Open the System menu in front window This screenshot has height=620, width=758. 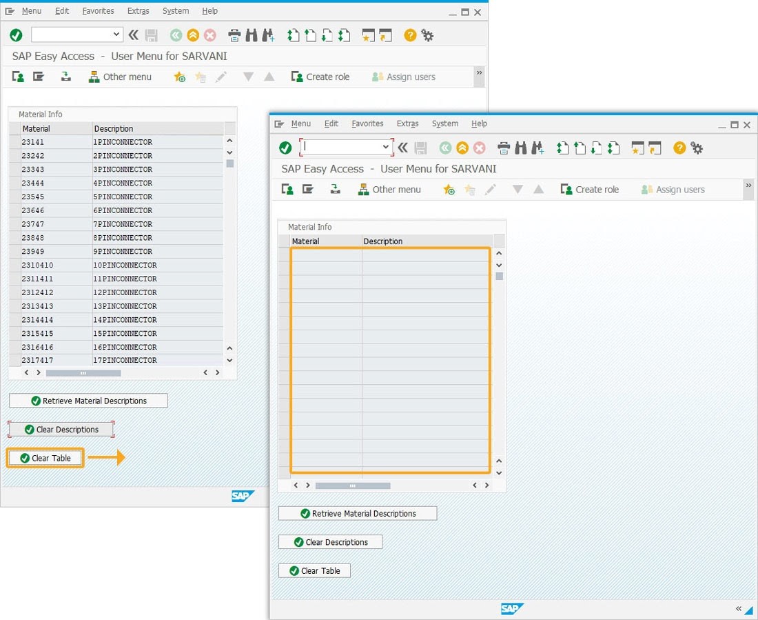click(444, 124)
